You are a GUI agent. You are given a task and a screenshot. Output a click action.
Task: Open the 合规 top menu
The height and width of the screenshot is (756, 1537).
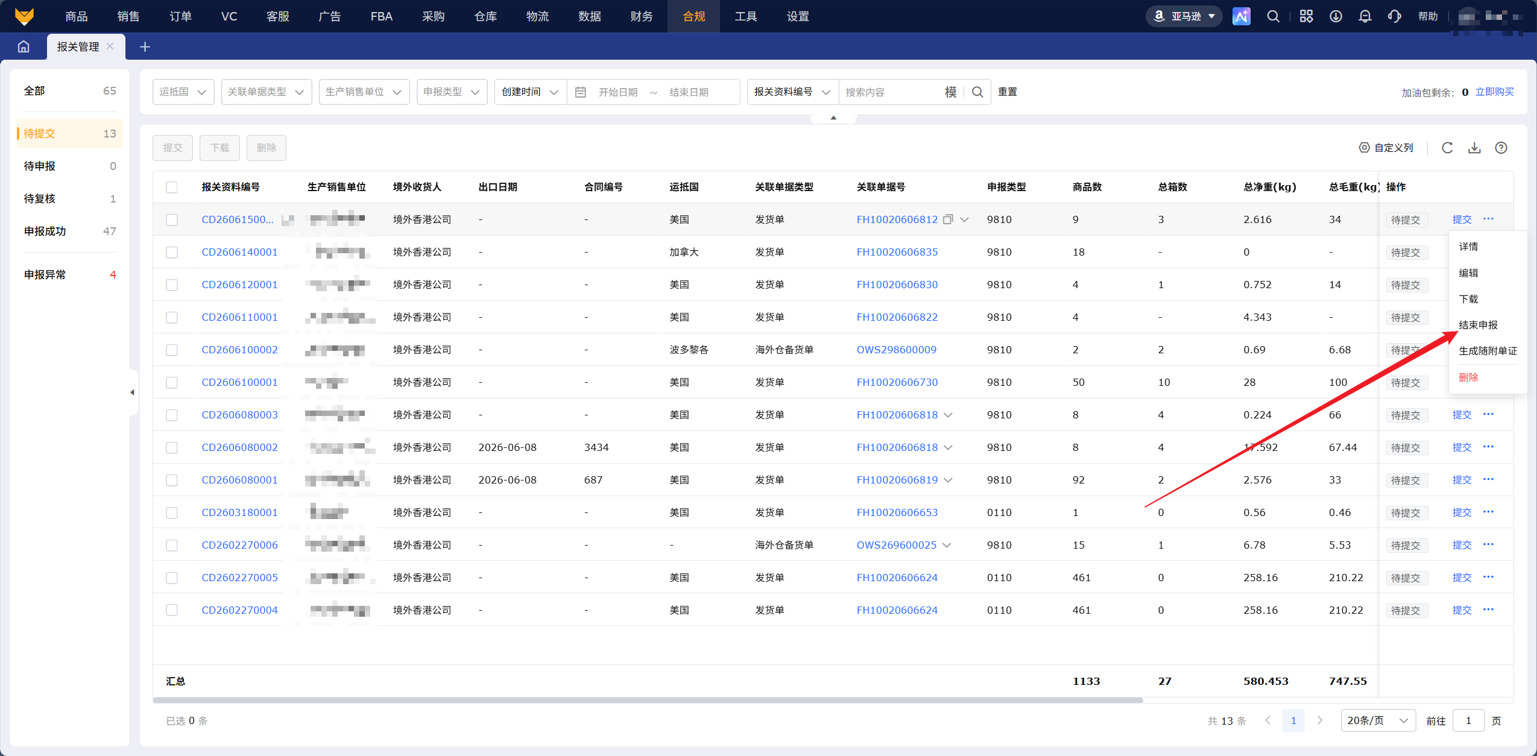(x=693, y=16)
